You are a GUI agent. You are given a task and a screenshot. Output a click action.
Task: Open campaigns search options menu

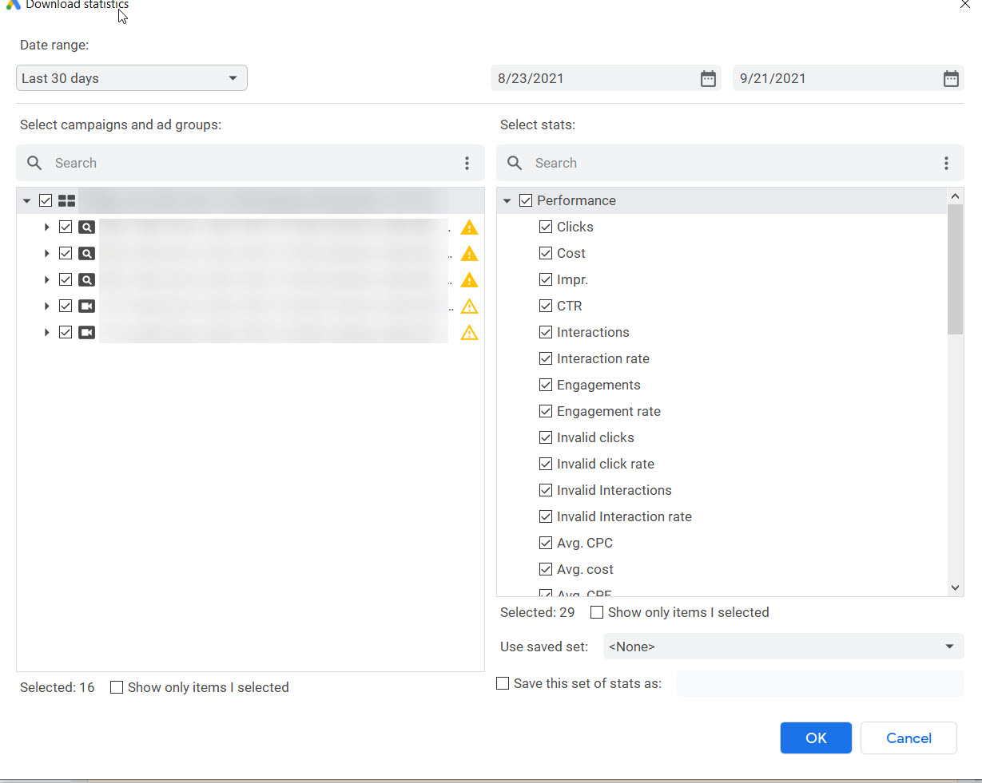[467, 163]
